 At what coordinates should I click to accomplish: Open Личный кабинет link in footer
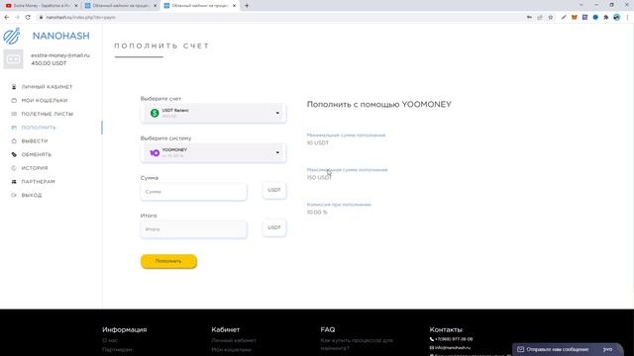tap(234, 340)
